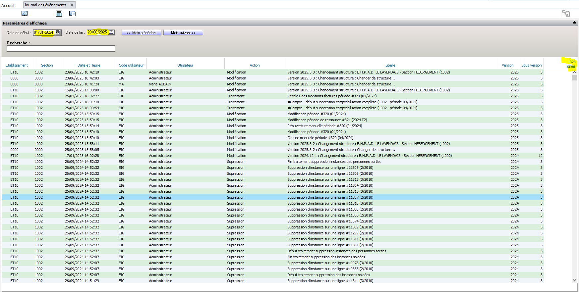This screenshot has height=292, width=579.
Task: Select 'Cloture manuelle période #320' row
Action: click(273, 138)
